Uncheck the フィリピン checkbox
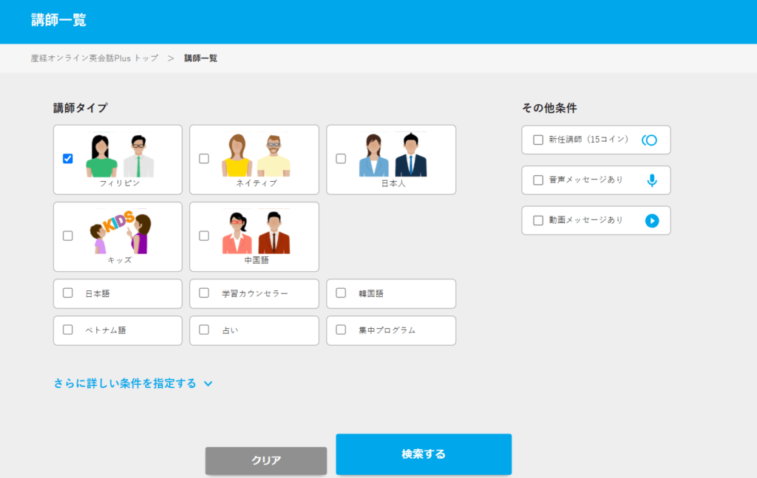Image resolution: width=757 pixels, height=478 pixels. click(68, 158)
